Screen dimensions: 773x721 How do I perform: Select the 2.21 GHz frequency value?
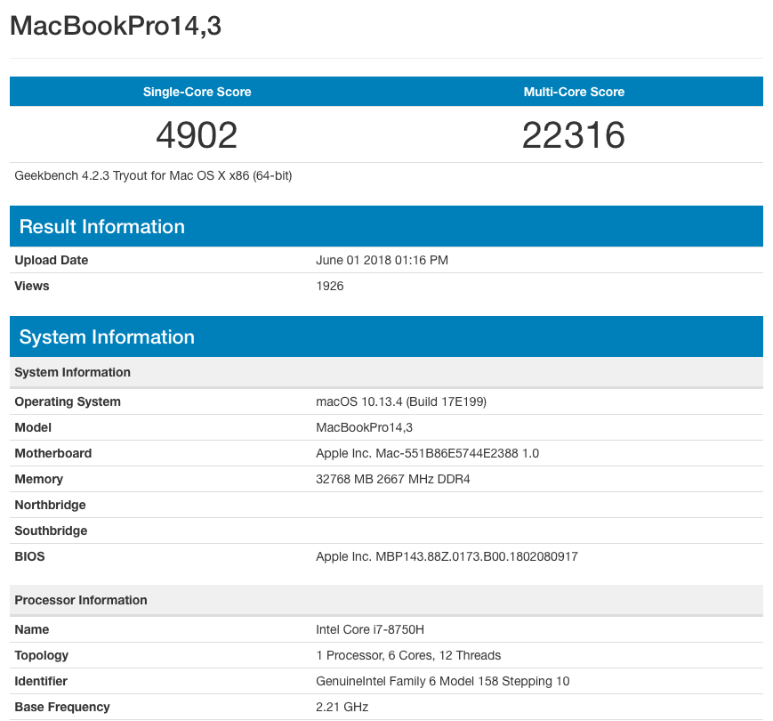point(342,707)
